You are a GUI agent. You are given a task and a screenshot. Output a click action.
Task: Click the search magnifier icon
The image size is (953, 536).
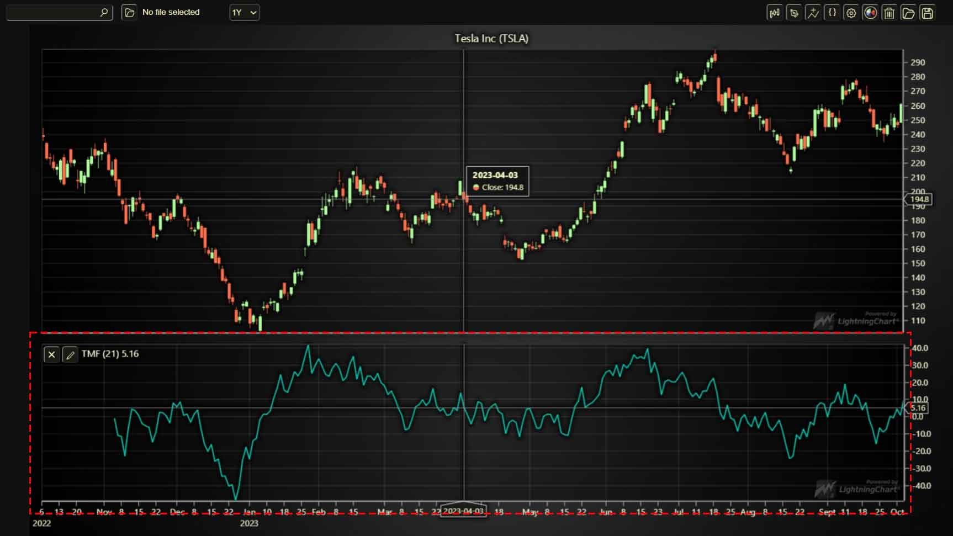click(104, 12)
